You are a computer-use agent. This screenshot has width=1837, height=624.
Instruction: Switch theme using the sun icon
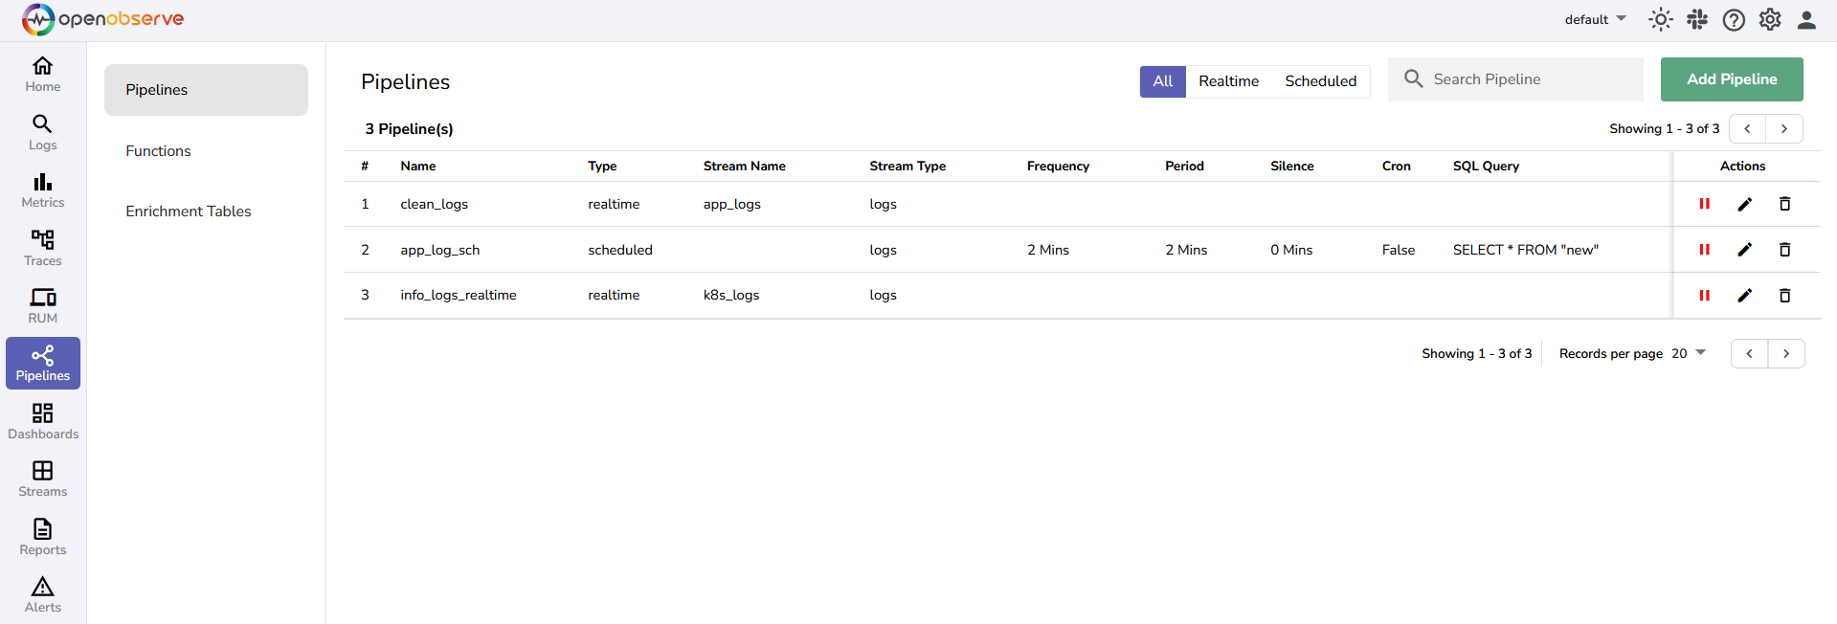1660,20
